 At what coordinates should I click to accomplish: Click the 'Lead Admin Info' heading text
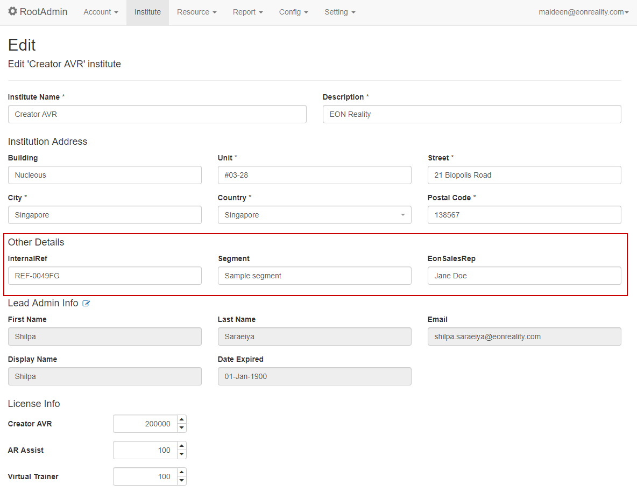pyautogui.click(x=43, y=303)
